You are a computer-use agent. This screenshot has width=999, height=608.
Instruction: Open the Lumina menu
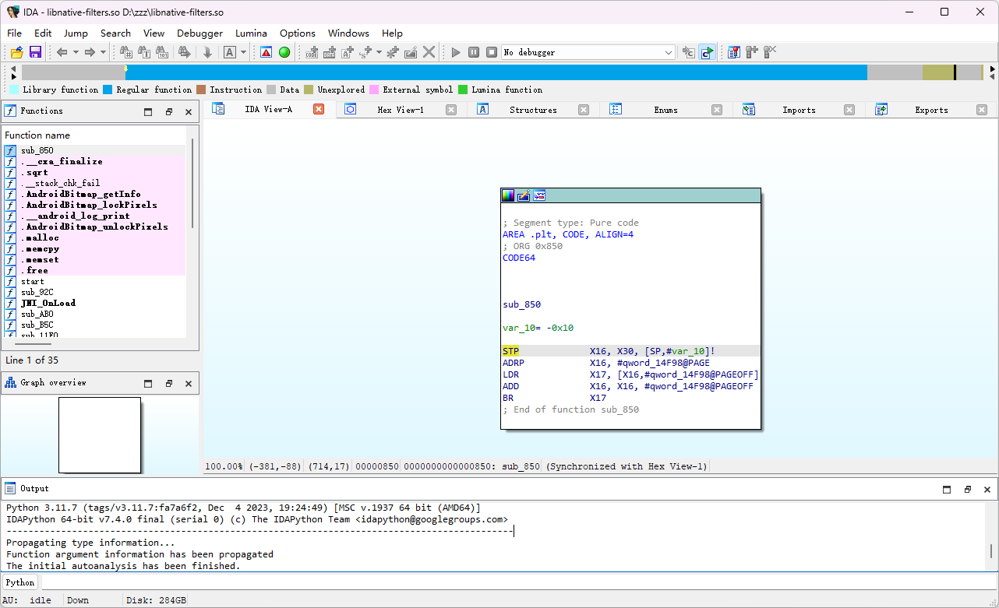point(251,33)
